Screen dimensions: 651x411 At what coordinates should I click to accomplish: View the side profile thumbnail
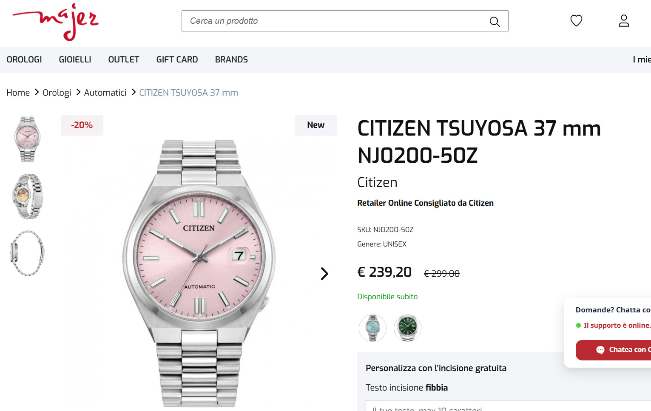coord(27,253)
